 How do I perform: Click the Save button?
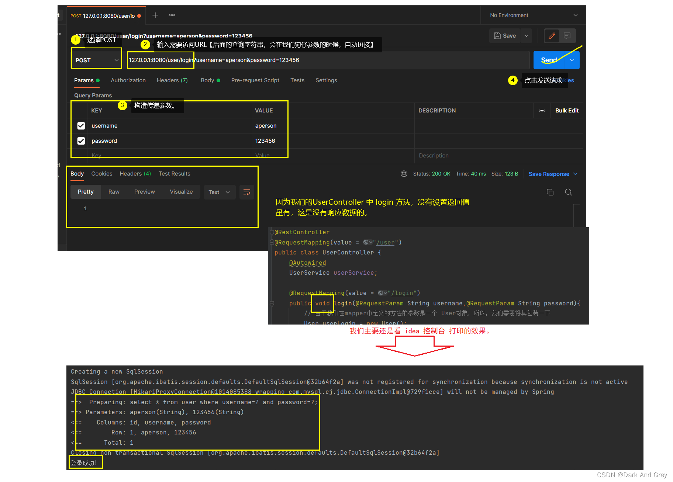pos(505,36)
